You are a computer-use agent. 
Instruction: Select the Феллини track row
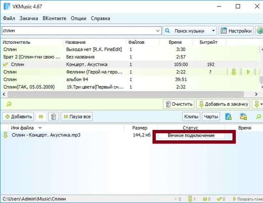[x=130, y=72]
